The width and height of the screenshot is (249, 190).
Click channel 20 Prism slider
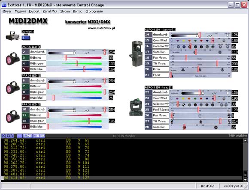point(200,69)
